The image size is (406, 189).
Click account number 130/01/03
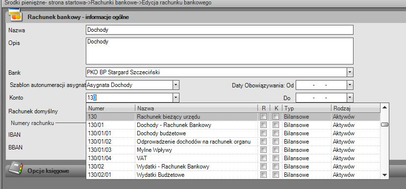click(100, 150)
